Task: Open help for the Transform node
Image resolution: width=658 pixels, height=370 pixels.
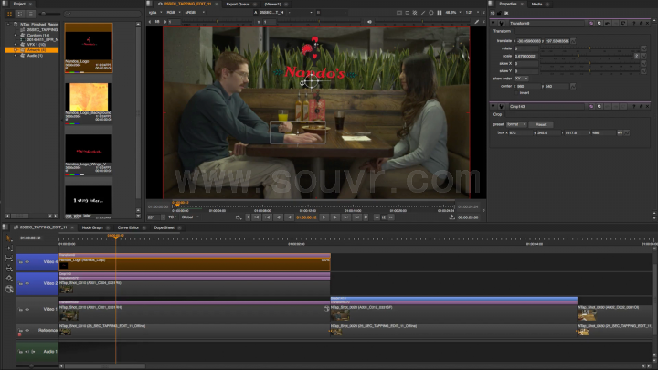Action: coord(633,24)
